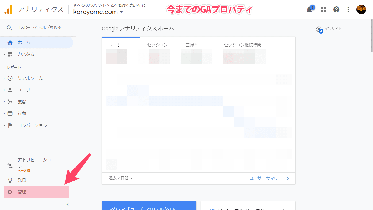Click the インサイト label

tap(333, 29)
